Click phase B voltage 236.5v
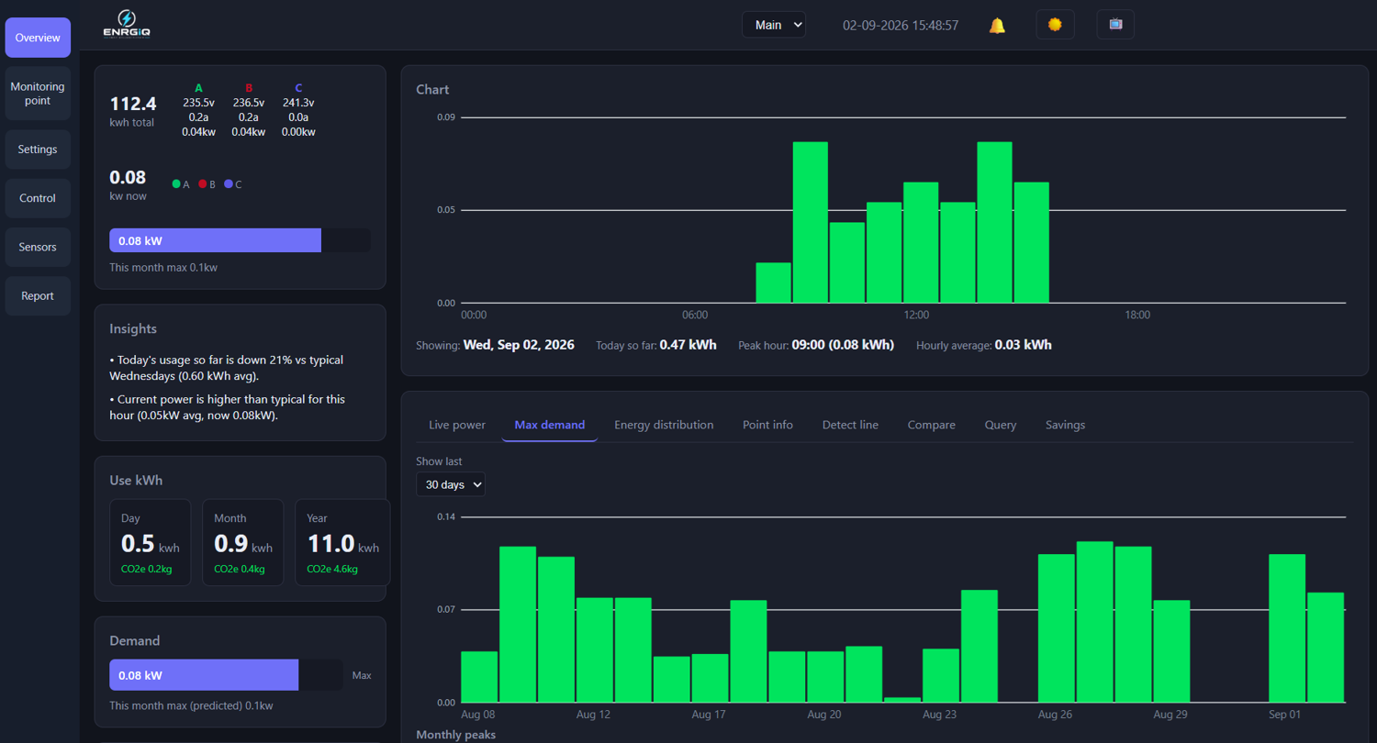 (x=249, y=103)
